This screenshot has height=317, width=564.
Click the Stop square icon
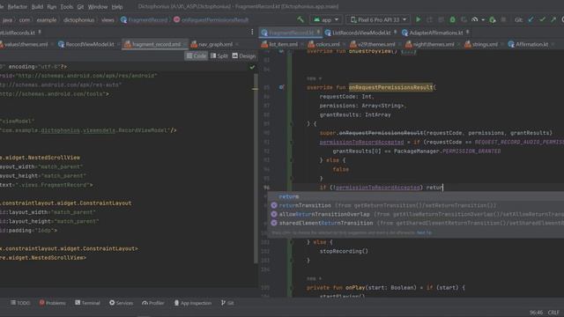pos(503,19)
